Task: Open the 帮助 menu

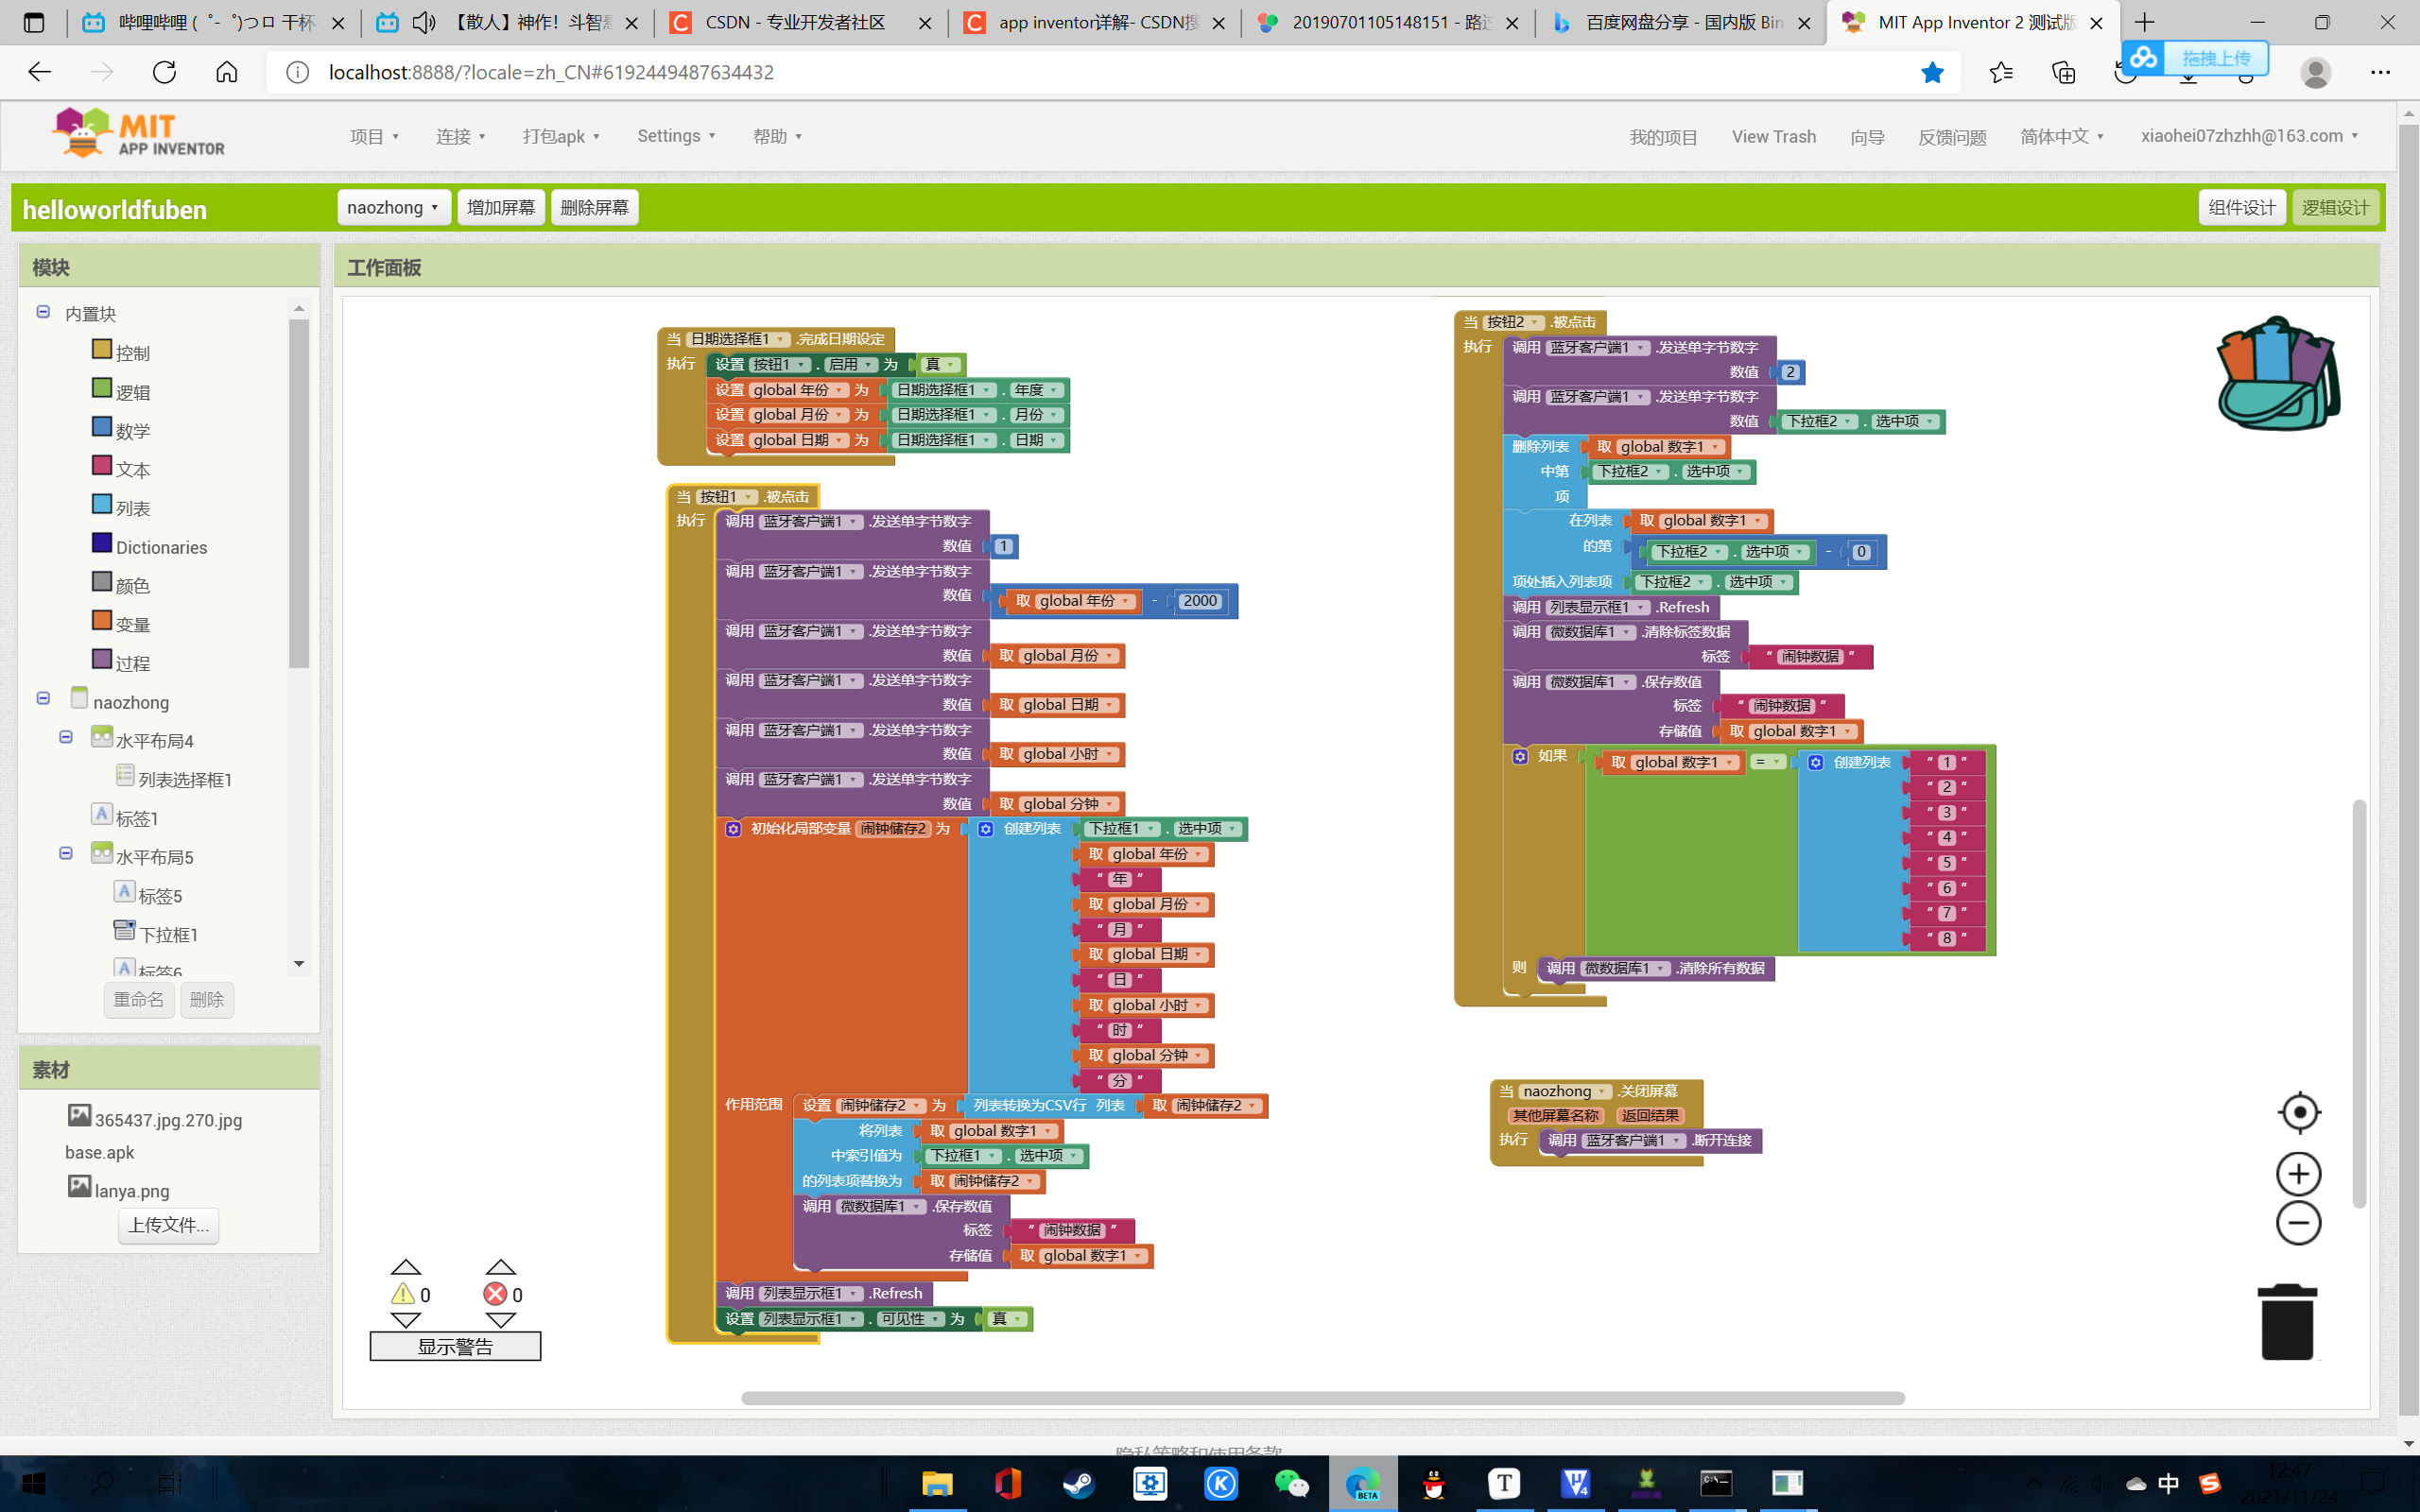Action: (x=777, y=136)
